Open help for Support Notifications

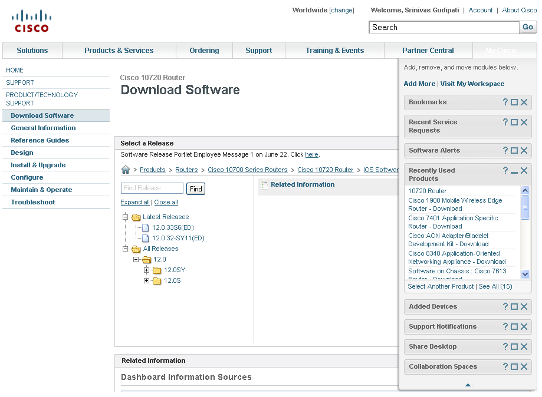pos(505,326)
